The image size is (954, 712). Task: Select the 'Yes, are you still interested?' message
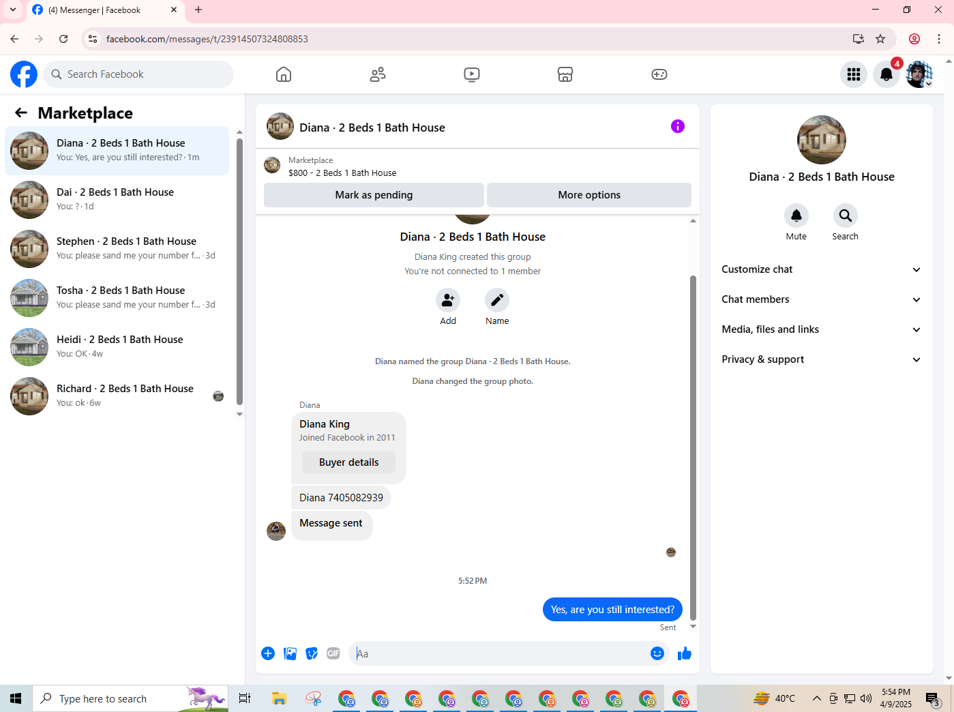612,610
